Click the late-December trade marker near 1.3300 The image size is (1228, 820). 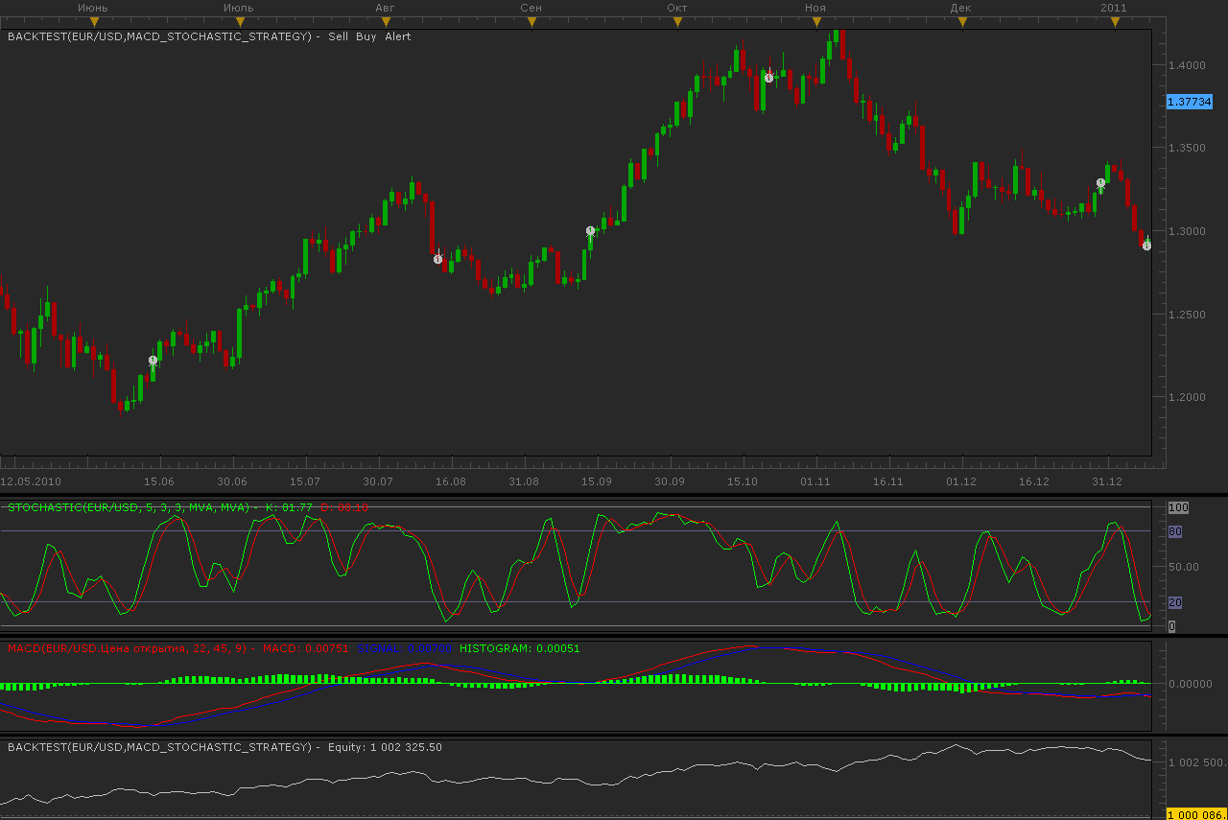1101,182
